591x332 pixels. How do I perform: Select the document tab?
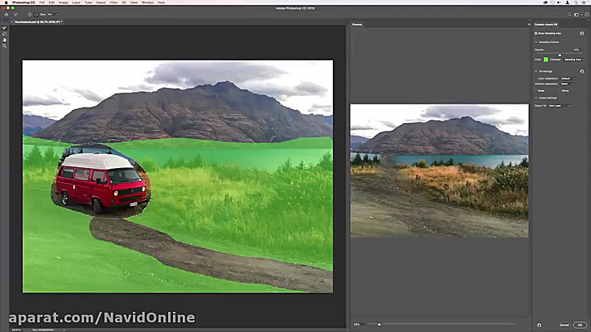(38, 22)
